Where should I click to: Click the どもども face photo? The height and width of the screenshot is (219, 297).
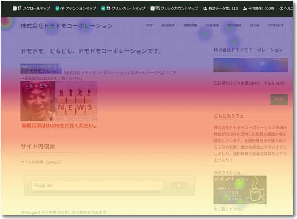click(x=38, y=101)
